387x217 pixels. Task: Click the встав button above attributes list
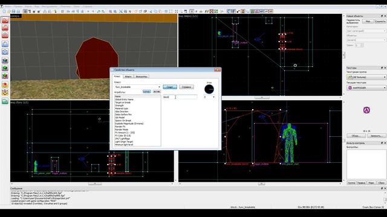tap(157, 92)
